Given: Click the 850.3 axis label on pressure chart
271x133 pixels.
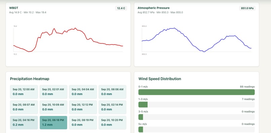Looking at the screenshot, I should [x=144, y=54].
